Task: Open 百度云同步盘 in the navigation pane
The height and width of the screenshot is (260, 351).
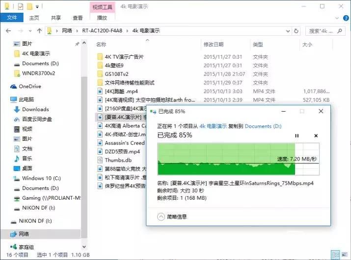Action: click(x=37, y=119)
